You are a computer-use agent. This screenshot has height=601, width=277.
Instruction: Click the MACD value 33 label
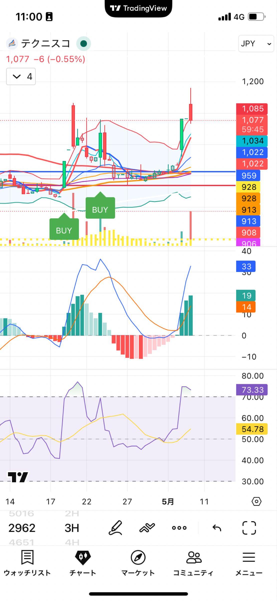[x=246, y=266]
